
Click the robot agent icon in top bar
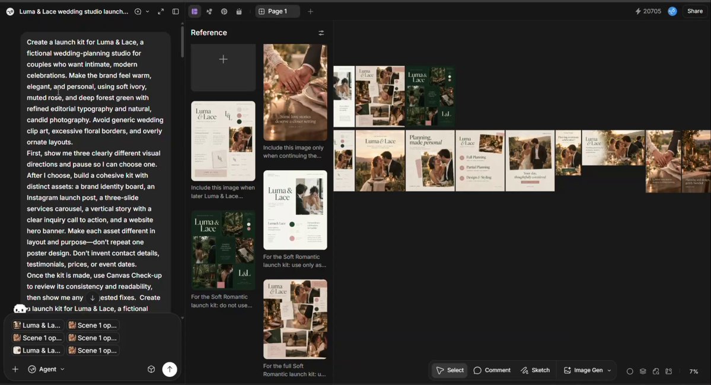coord(239,11)
